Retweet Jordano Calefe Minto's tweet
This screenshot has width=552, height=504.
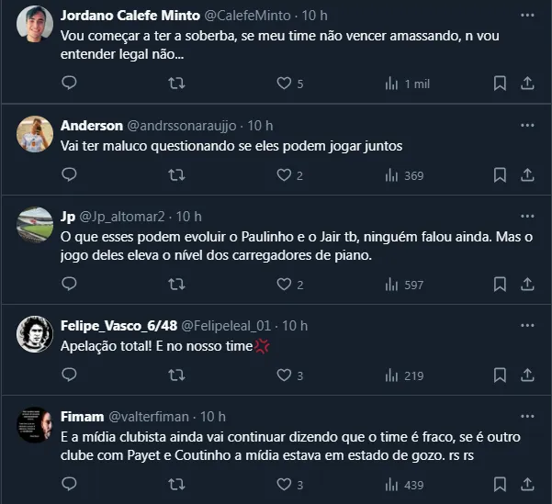click(177, 84)
